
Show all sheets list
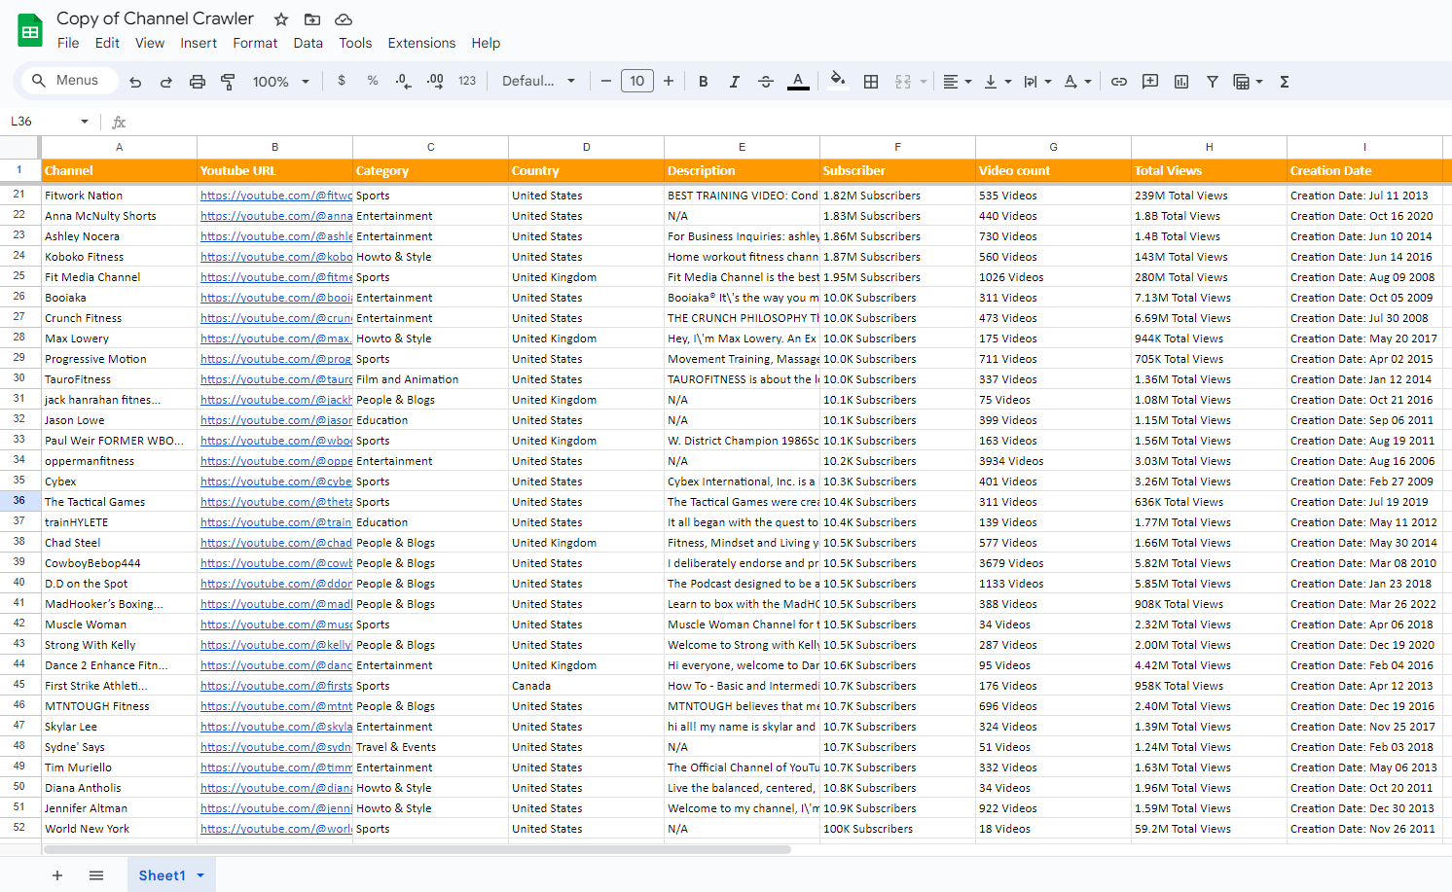tap(96, 875)
